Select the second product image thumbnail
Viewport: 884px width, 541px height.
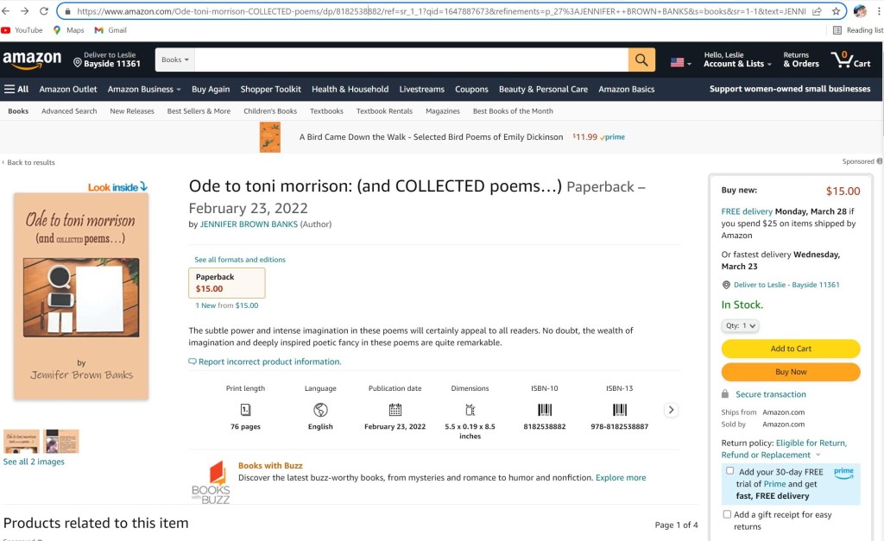pyautogui.click(x=61, y=441)
